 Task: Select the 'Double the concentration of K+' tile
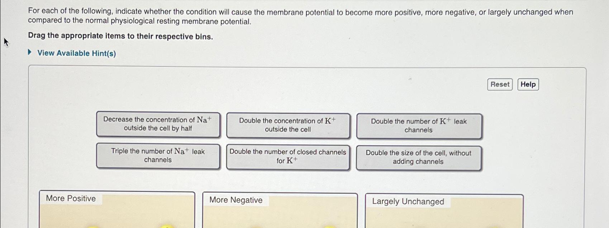tap(288, 125)
